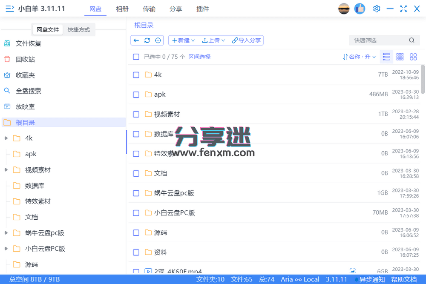Open the file recovery (文件恢复) tool
This screenshot has width=426, height=284.
[25, 43]
